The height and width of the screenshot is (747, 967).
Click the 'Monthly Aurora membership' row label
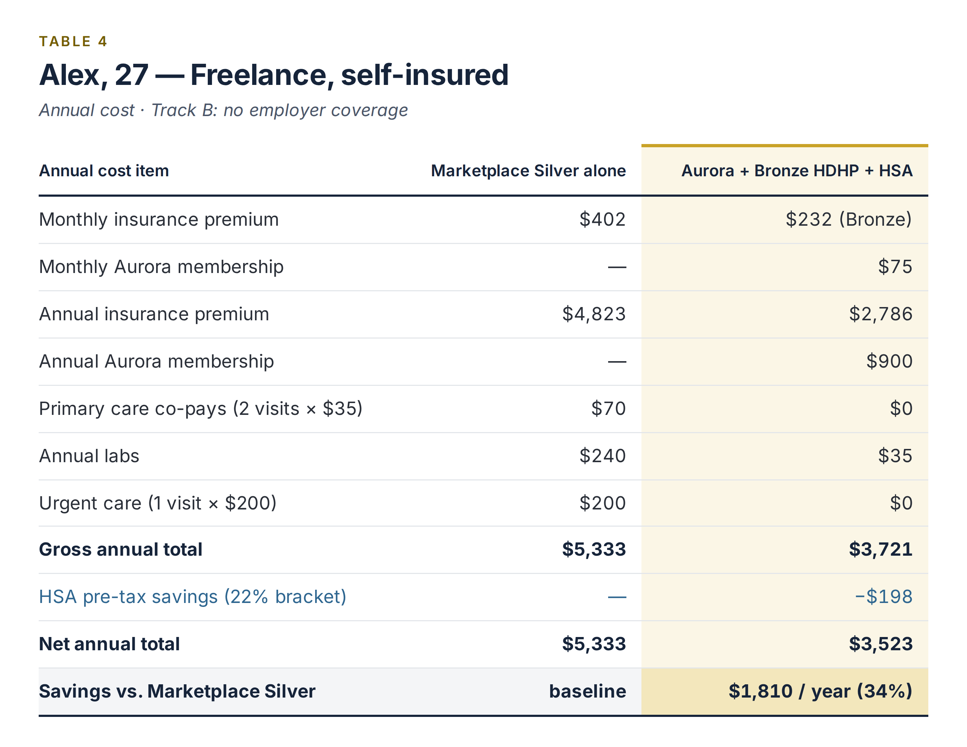tap(161, 267)
